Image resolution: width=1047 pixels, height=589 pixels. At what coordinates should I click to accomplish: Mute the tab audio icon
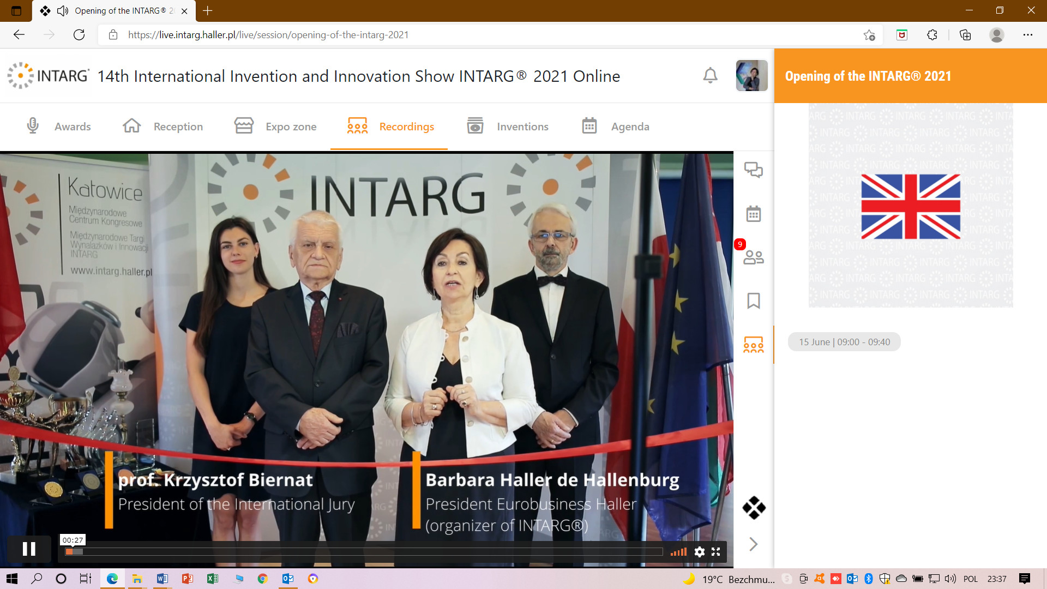click(x=63, y=11)
